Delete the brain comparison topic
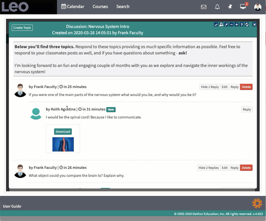This screenshot has height=221, width=266. tap(246, 168)
